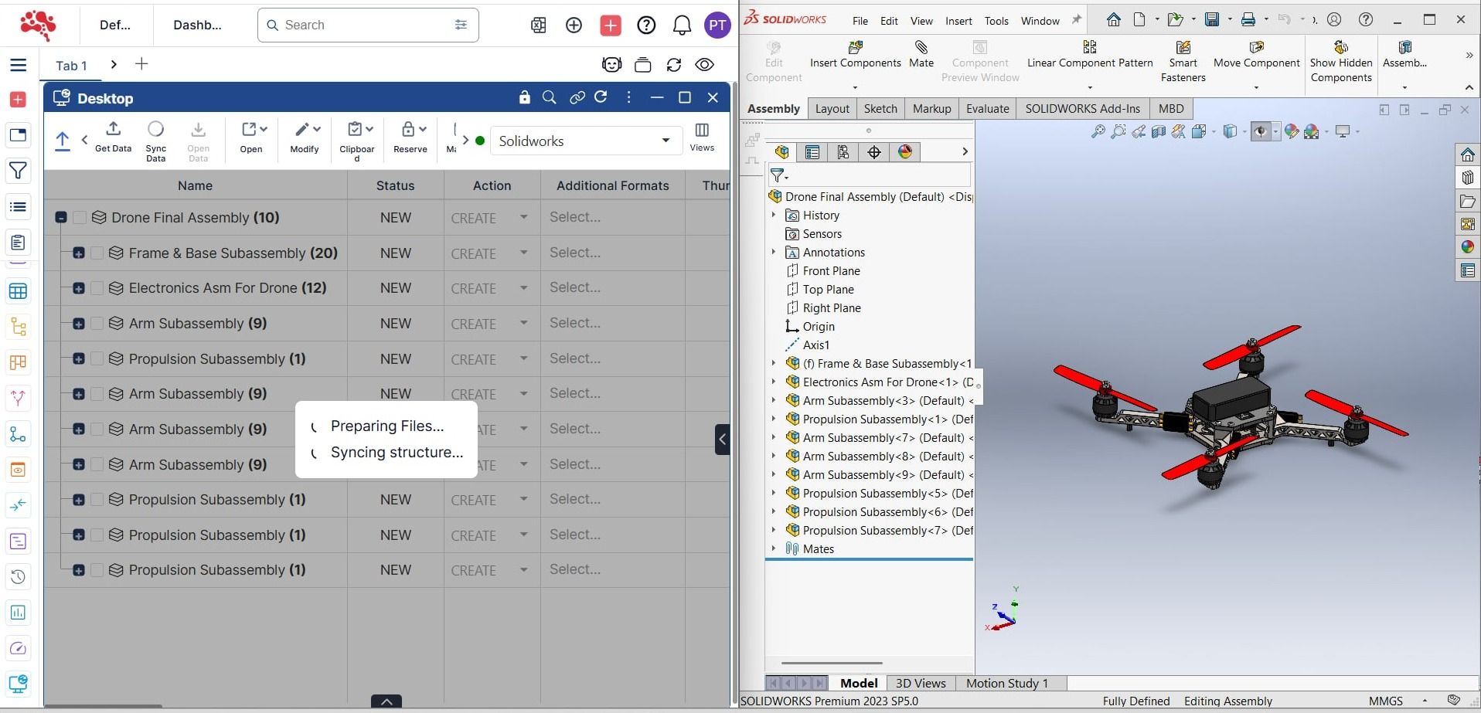Expand the Electronics Asm For Drone row

coord(79,288)
